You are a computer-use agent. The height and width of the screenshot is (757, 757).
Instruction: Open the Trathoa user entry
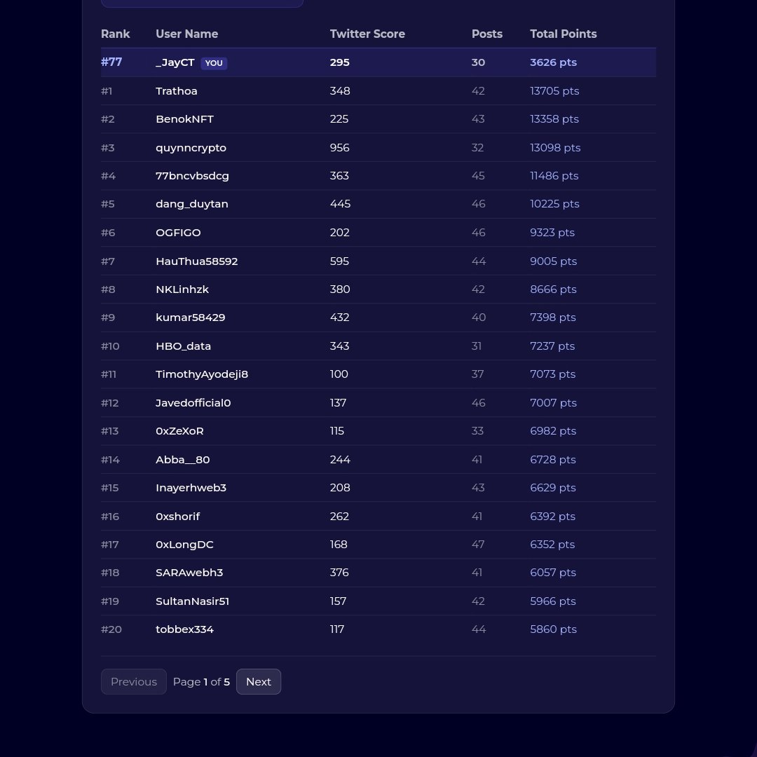[x=176, y=90]
